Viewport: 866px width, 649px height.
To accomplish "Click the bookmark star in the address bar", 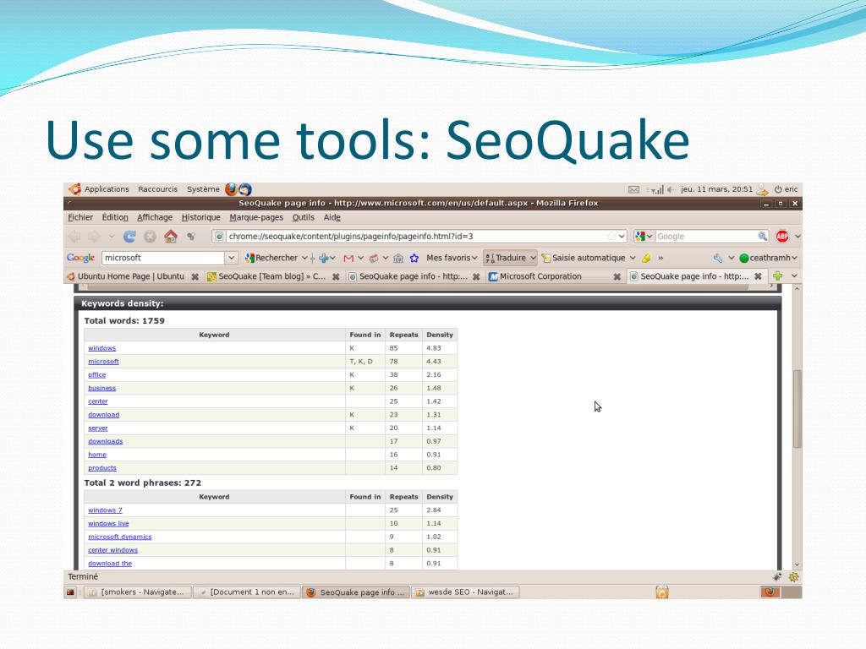I will (611, 237).
